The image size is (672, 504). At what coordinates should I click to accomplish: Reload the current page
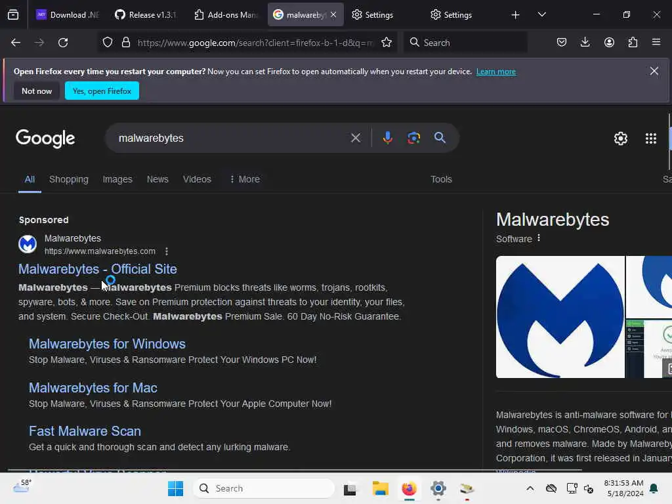(x=63, y=43)
